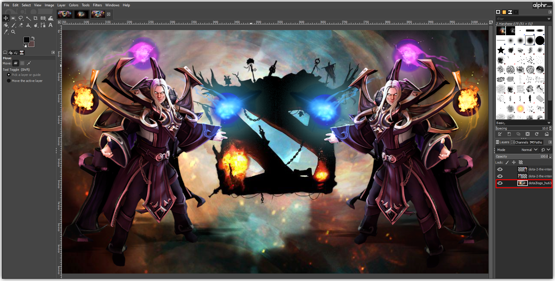Select the Crop tool in the toolbox
The height and width of the screenshot is (281, 555).
tap(36, 18)
